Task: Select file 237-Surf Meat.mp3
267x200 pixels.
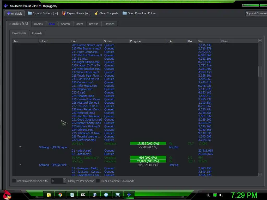Action: point(84,140)
